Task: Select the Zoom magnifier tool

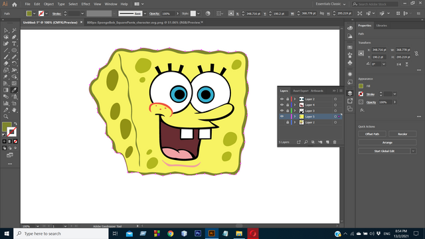Action: point(6,117)
